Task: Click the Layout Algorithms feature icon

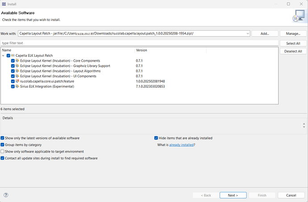Action: click(17, 71)
